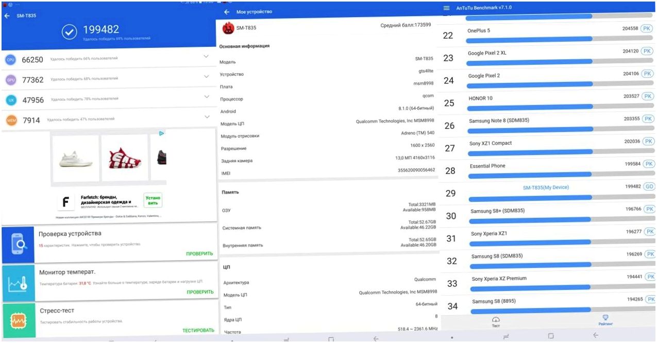Open the Монитор температ. chart icon
Screen dimensions: 657x343
(x=19, y=283)
